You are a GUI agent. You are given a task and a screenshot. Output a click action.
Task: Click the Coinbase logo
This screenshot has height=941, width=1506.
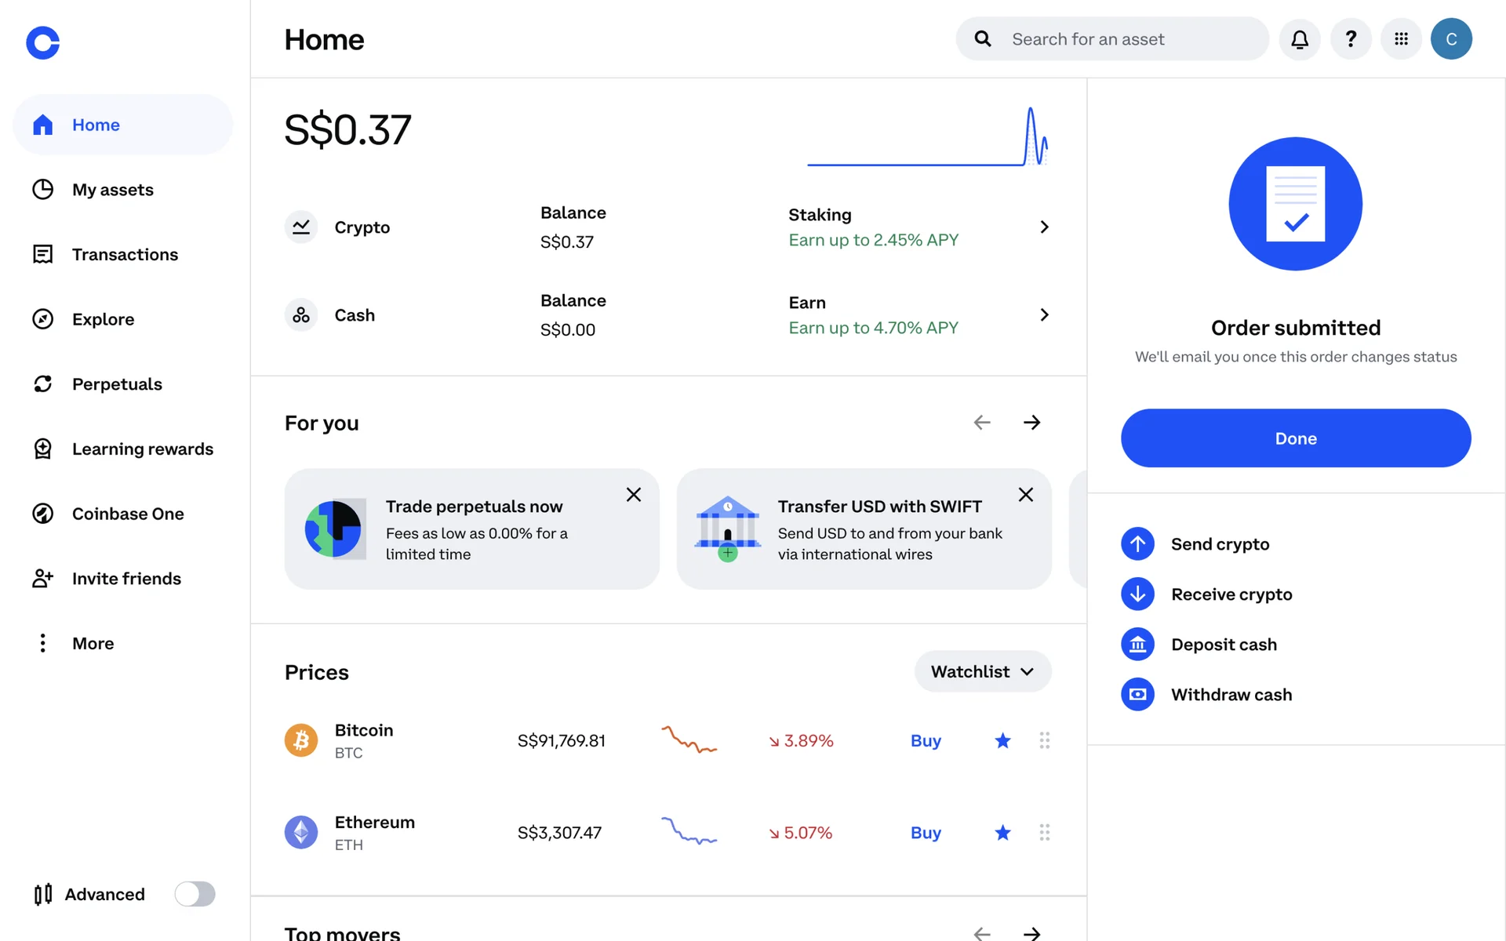point(43,42)
